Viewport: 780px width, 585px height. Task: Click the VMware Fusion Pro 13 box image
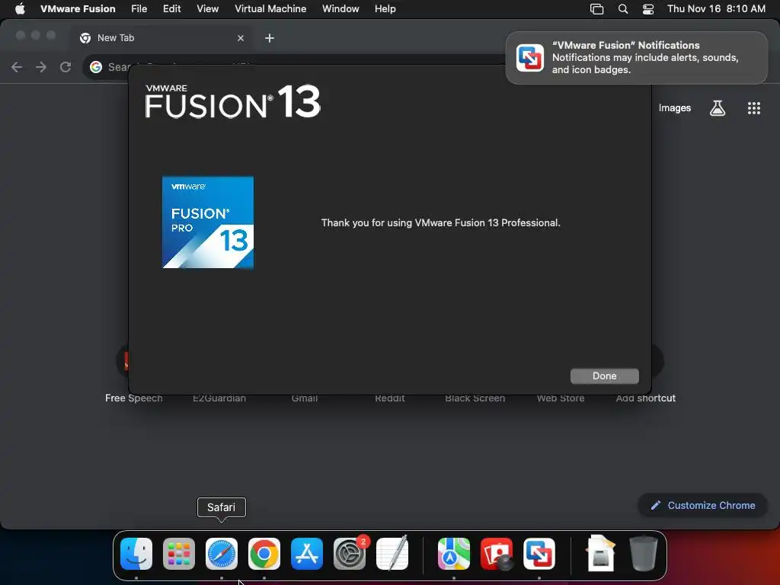point(208,222)
